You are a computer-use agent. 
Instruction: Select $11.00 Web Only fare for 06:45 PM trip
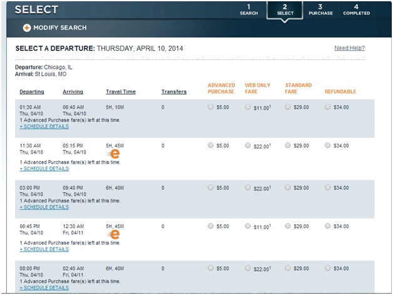click(248, 226)
